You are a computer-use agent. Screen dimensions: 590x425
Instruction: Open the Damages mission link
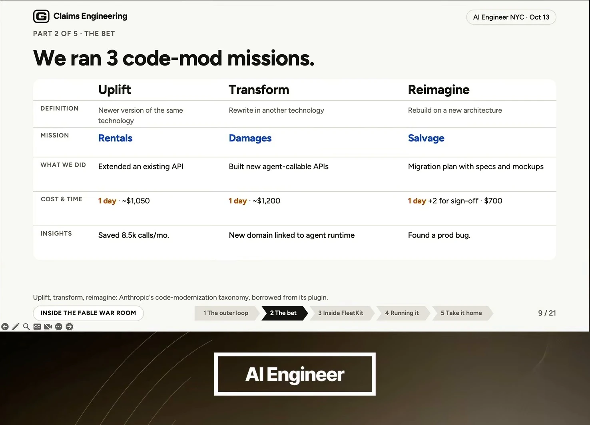coord(250,138)
